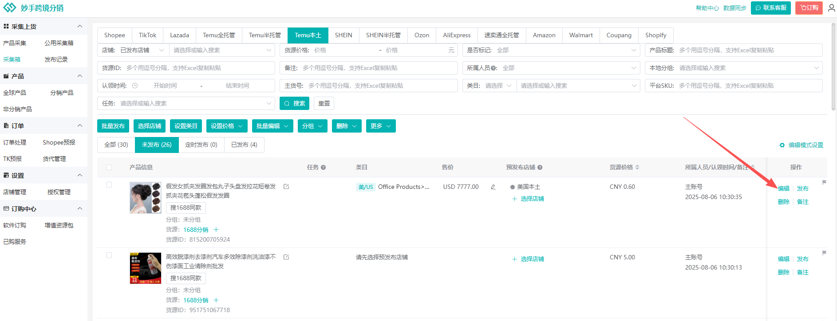This screenshot has width=837, height=321.
Task: Switch to the SHEIN platform tab
Action: tap(343, 35)
